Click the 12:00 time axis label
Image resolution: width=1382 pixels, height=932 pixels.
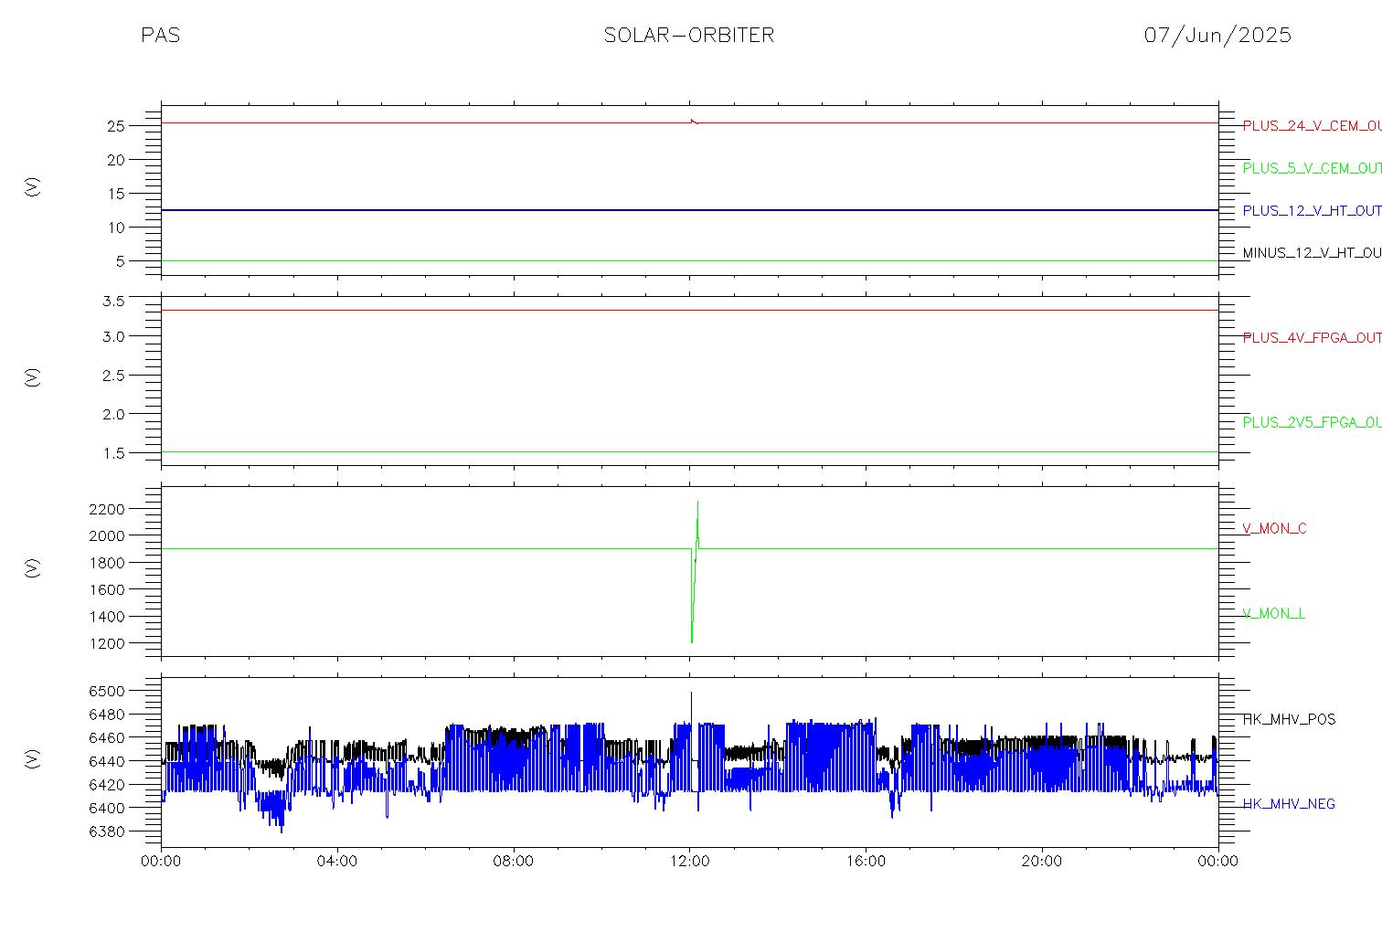pyautogui.click(x=690, y=861)
